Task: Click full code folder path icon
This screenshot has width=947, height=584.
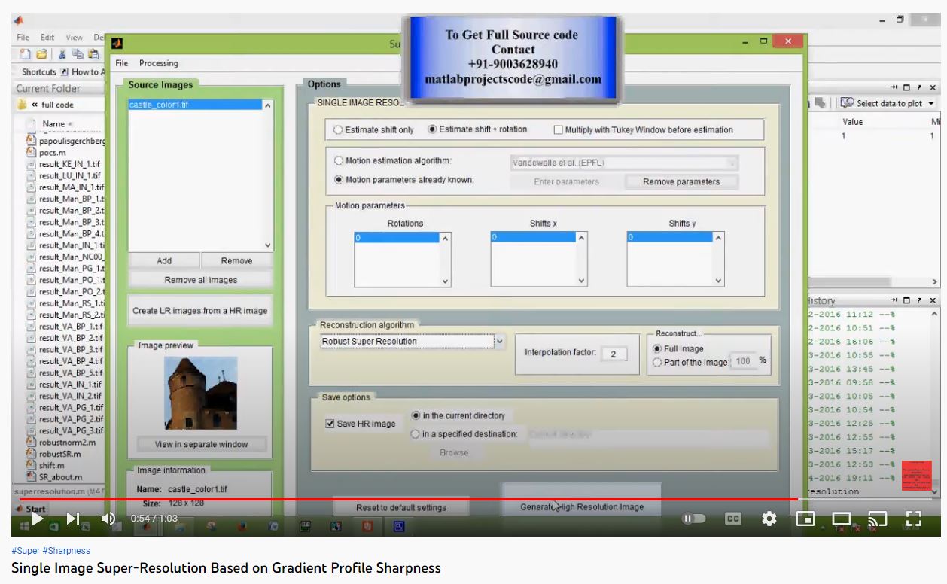Action: click(x=23, y=105)
